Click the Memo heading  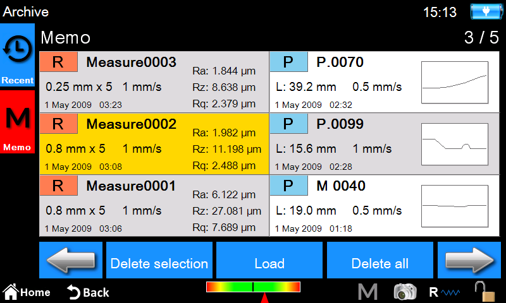[x=66, y=38]
